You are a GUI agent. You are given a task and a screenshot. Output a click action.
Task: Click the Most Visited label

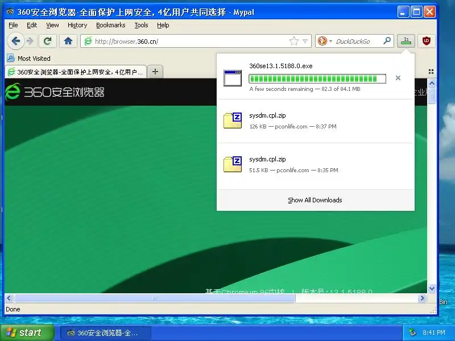pos(34,59)
